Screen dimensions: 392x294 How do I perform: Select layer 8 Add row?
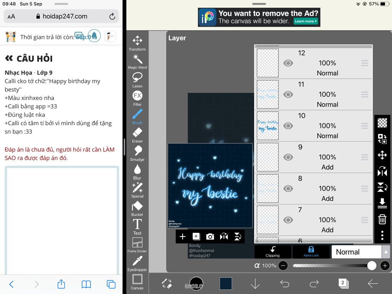click(x=314, y=188)
